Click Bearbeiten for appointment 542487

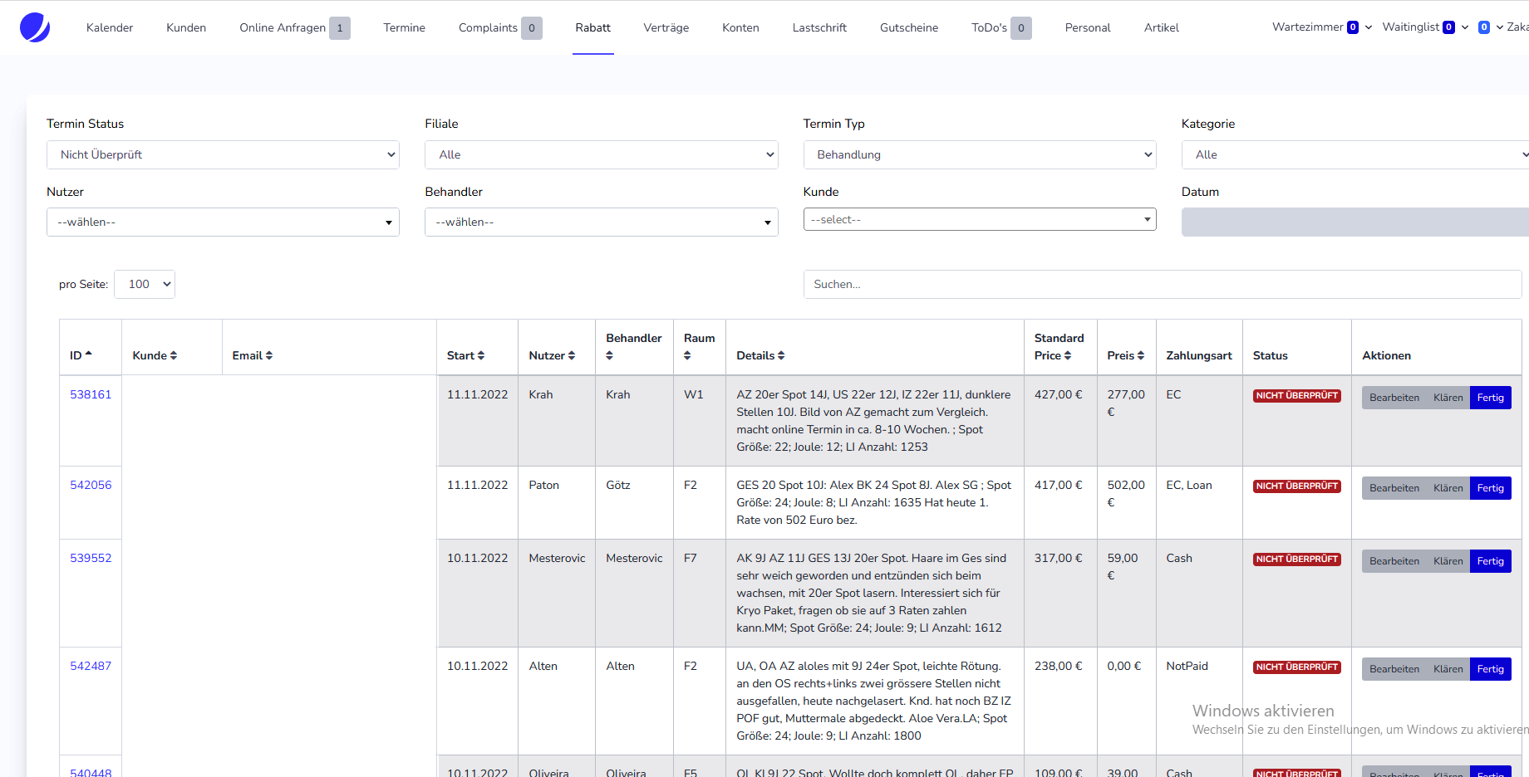click(1394, 669)
